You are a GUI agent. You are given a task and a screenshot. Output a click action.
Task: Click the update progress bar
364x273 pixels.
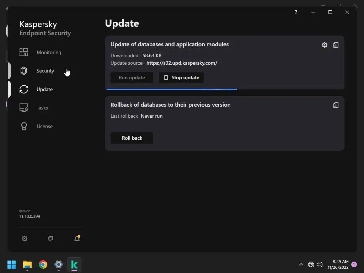[x=225, y=89]
